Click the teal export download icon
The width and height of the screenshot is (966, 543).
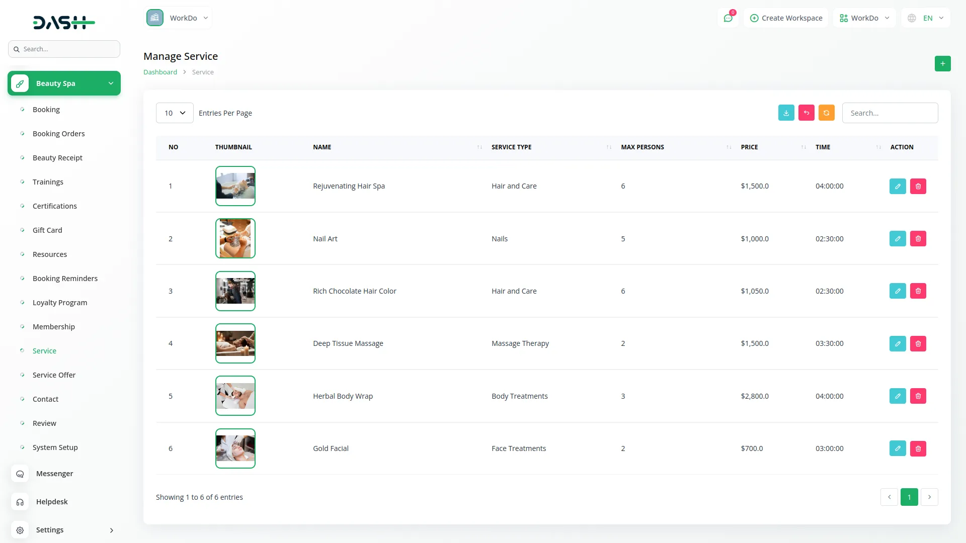[x=786, y=113]
